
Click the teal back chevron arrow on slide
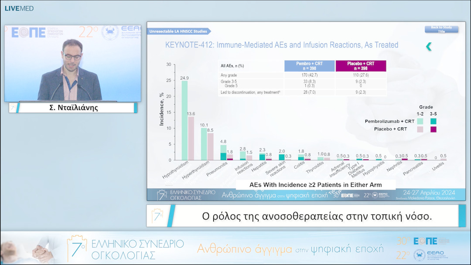429,47
